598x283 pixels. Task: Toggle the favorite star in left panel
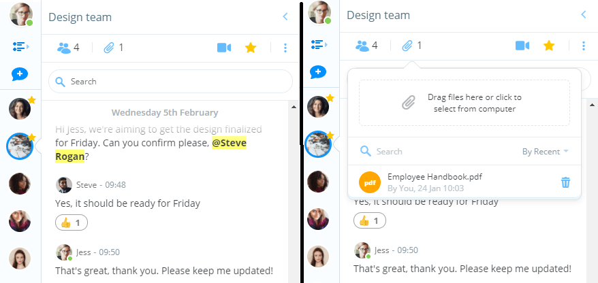tap(251, 48)
